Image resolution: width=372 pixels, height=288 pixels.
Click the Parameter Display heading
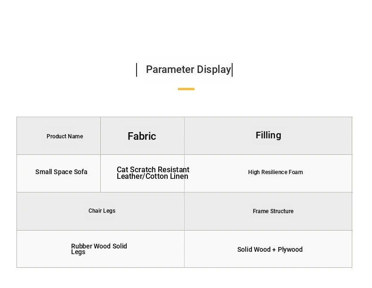188,70
